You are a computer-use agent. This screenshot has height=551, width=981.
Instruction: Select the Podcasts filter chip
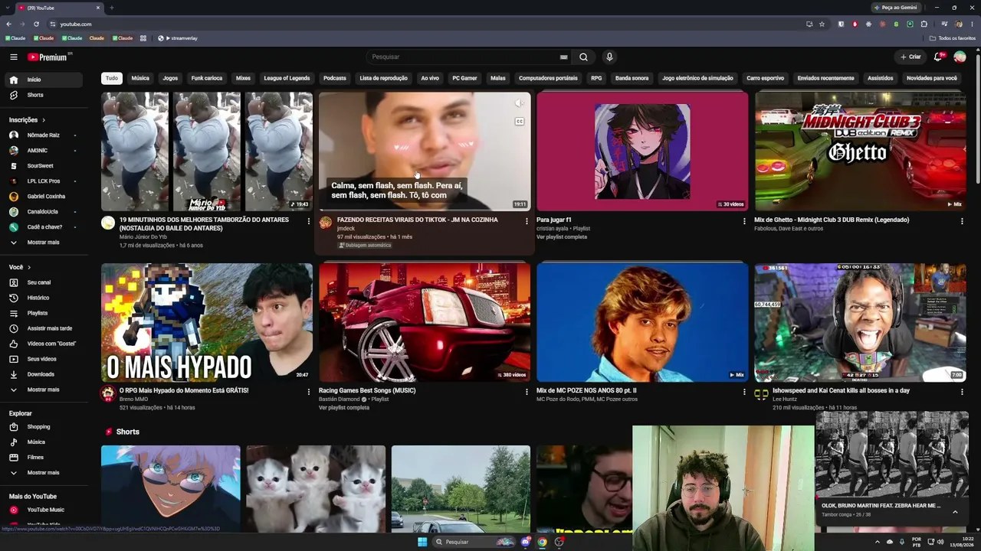(x=335, y=78)
